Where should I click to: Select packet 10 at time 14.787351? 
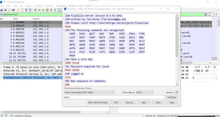click(31, 53)
